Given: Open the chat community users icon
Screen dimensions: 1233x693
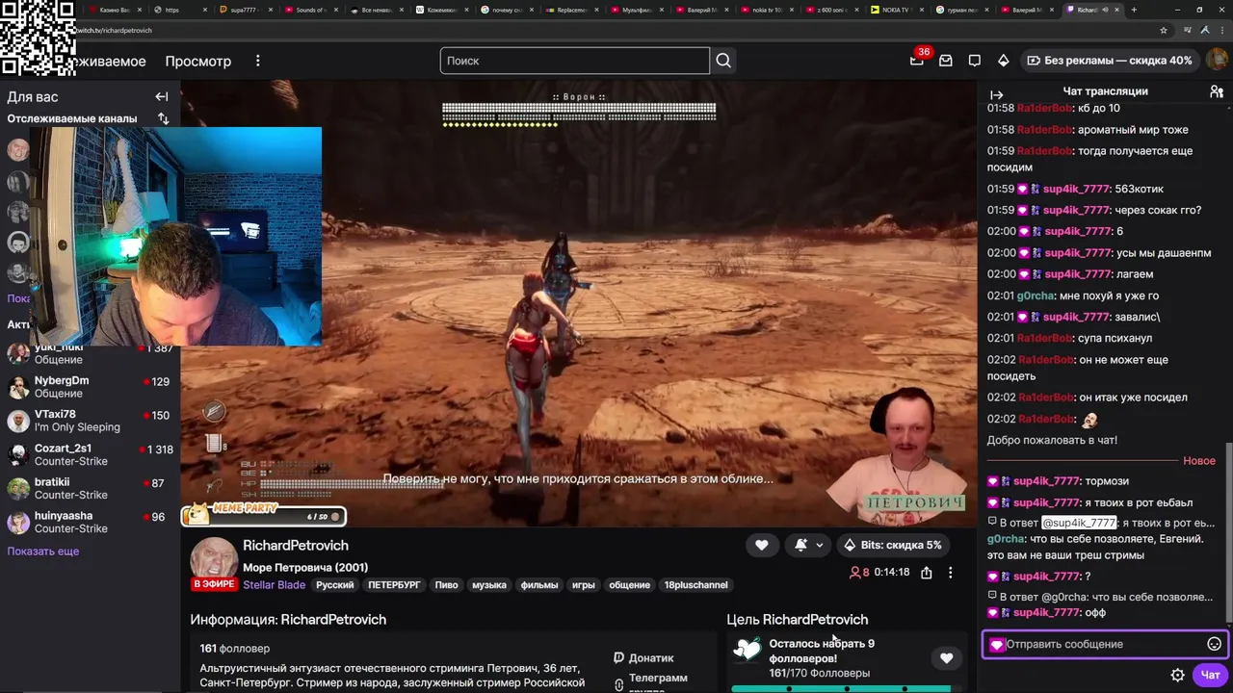Looking at the screenshot, I should pyautogui.click(x=1217, y=91).
